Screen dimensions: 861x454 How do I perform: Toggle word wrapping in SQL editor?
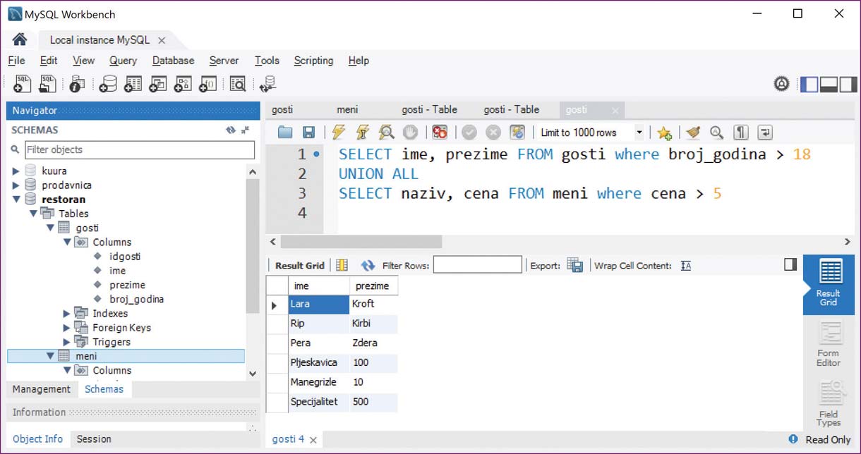click(x=765, y=133)
